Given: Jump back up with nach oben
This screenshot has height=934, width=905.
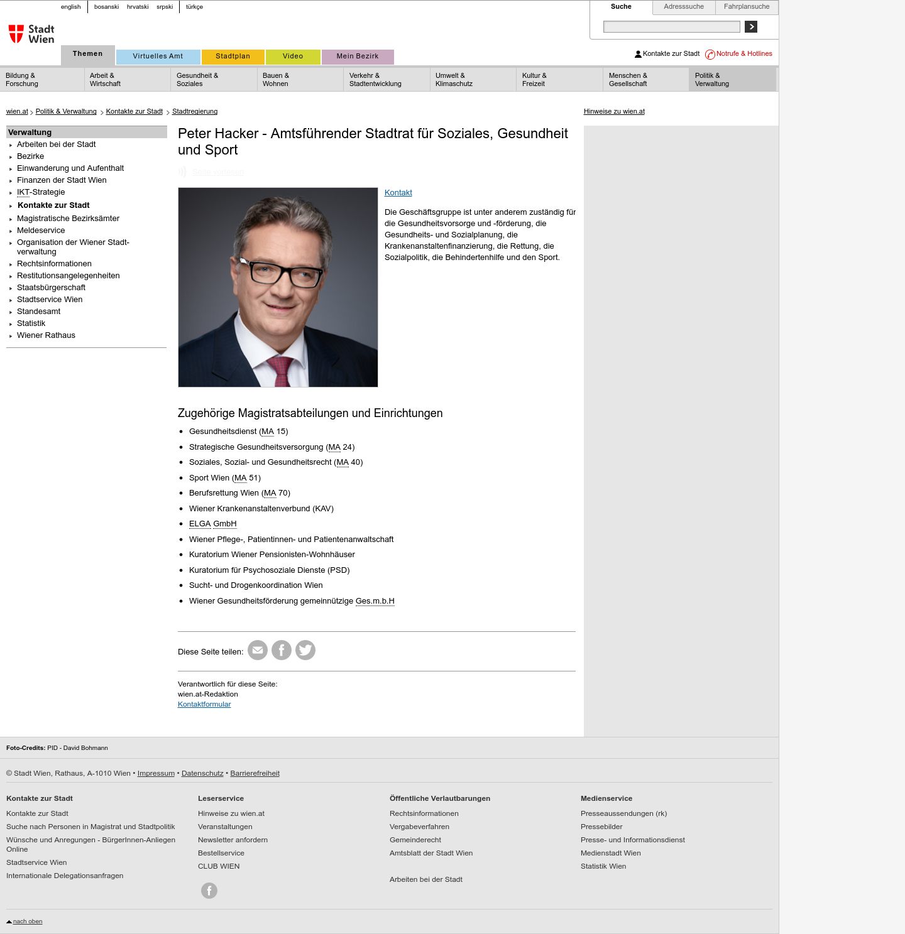Looking at the screenshot, I should 28,921.
